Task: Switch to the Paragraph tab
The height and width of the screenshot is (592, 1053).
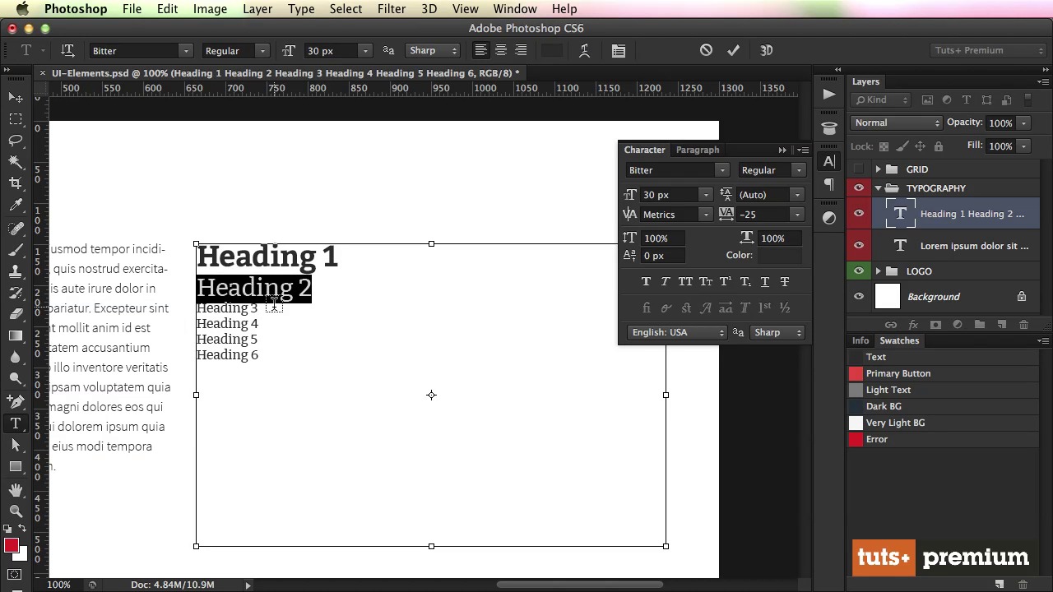Action: pos(697,150)
